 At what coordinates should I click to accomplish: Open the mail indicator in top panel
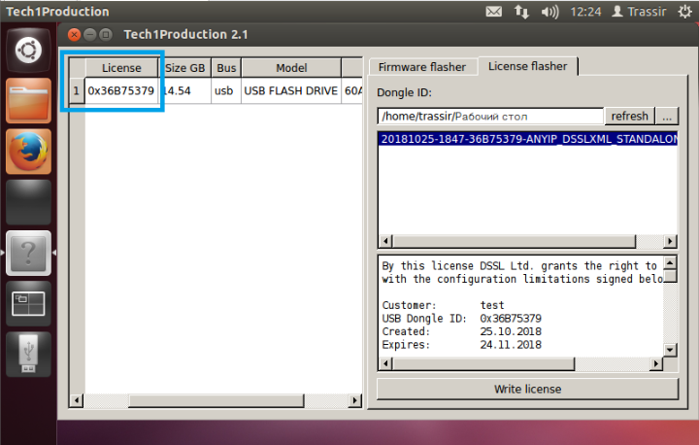pyautogui.click(x=493, y=12)
